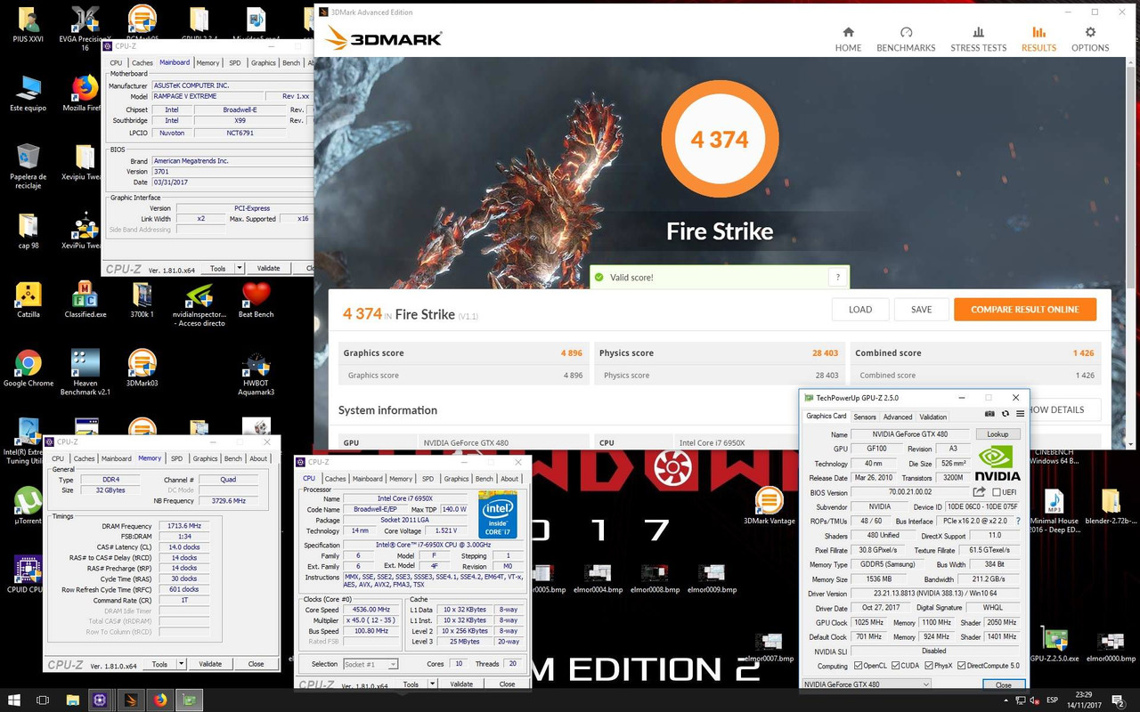Viewport: 1140px width, 712px height.
Task: Click LOAD button in 3DMark
Action: coord(860,310)
